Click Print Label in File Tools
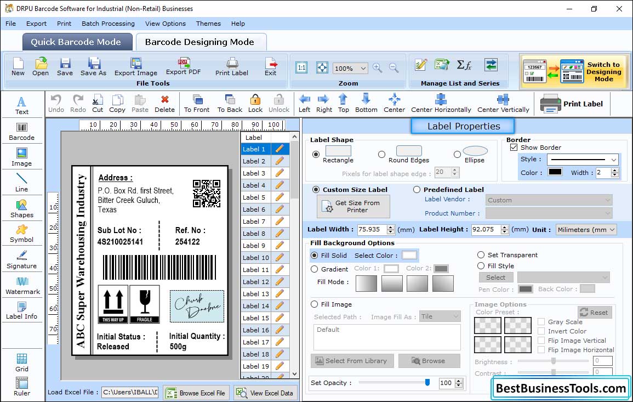Image resolution: width=633 pixels, height=402 pixels. (232, 67)
